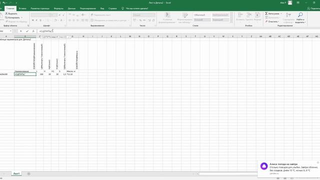Click the Conditional Formatting button
The image size is (320, 180).
click(167, 18)
